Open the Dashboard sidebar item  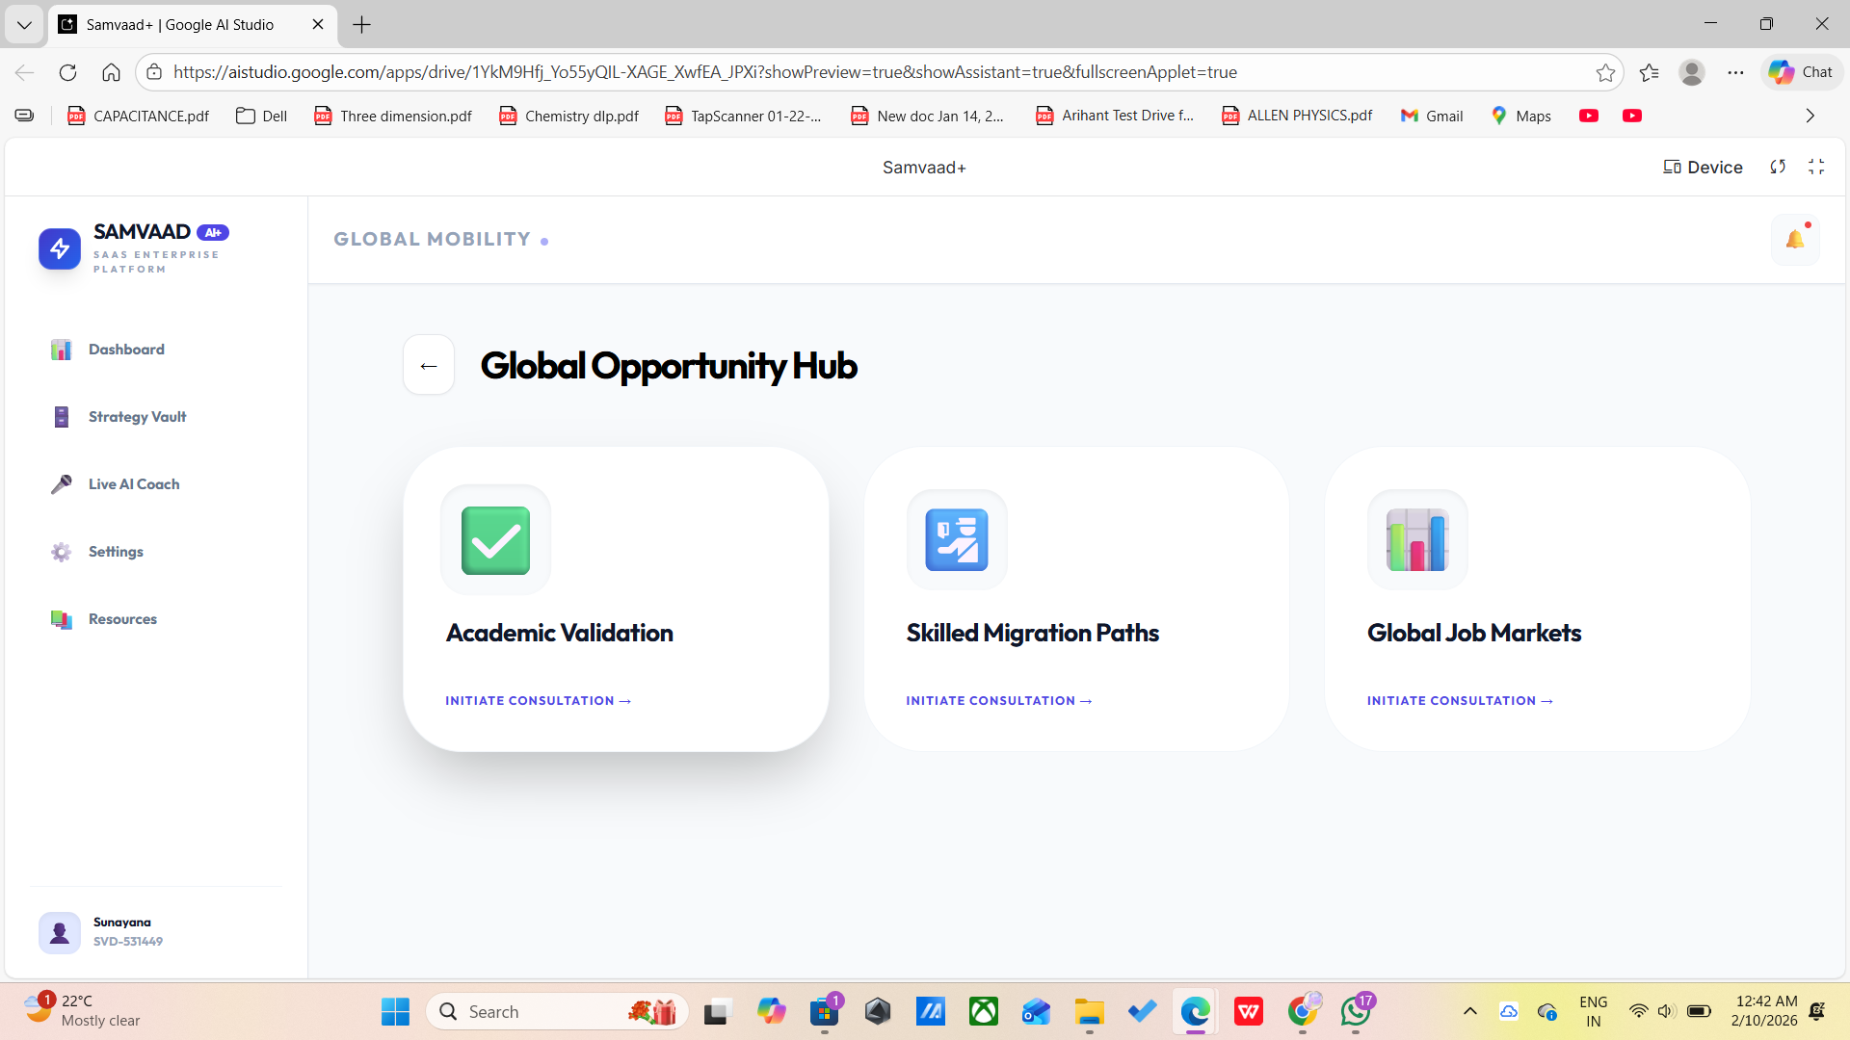pos(126,350)
